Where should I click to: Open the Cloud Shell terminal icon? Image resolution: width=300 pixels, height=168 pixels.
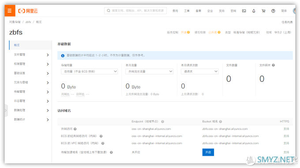pos(244,11)
